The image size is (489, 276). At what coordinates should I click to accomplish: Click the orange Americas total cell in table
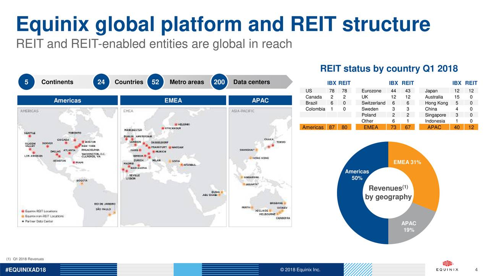[313, 127]
